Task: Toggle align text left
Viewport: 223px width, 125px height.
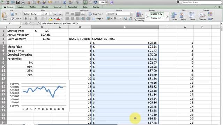Action: pos(68,18)
